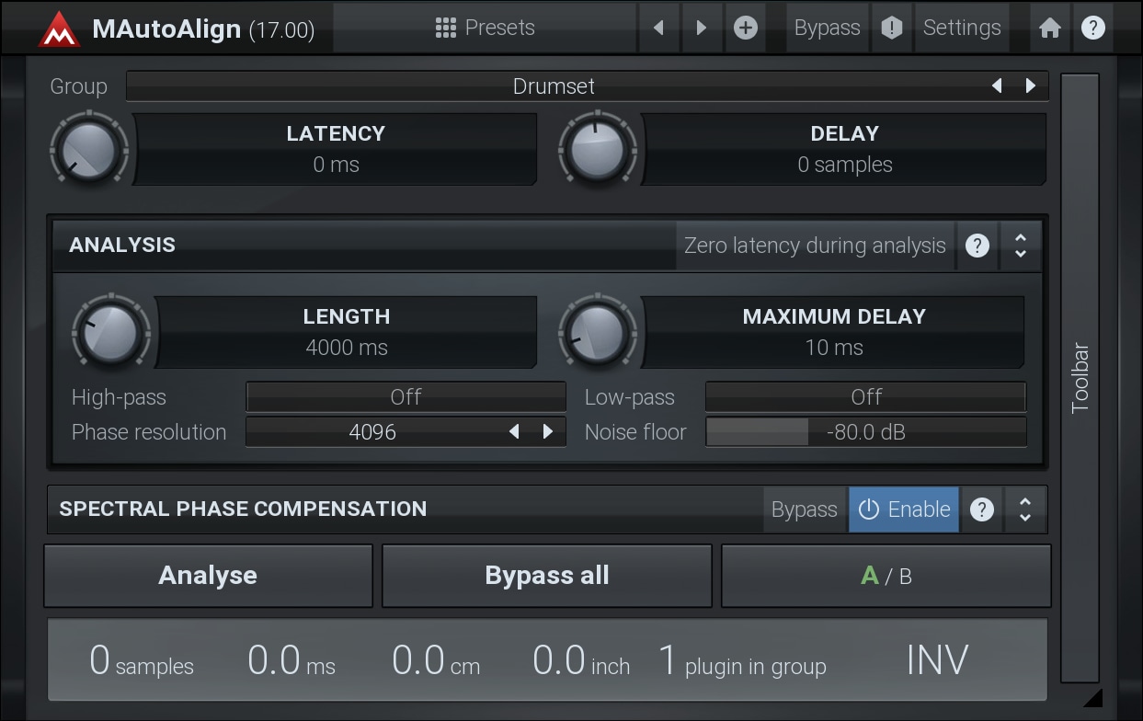Screen dimensions: 1143x721
Task: Click the MeldaProduction logo icon
Action: [x=59, y=29]
